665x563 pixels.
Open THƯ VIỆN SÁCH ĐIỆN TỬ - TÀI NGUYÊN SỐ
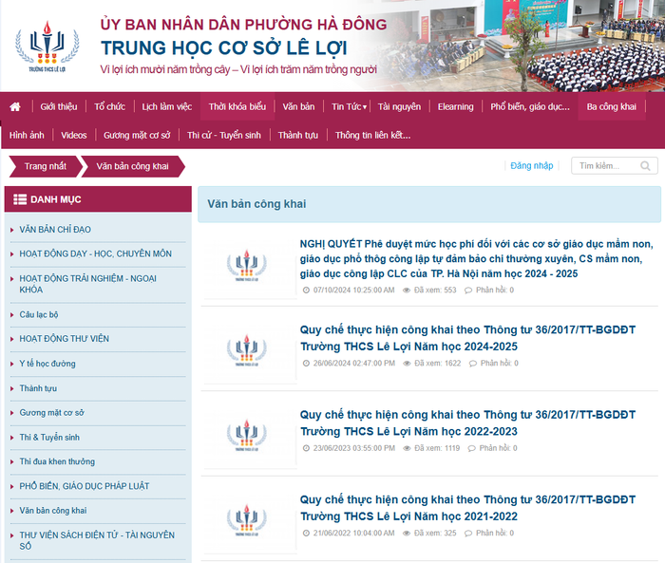point(97,540)
